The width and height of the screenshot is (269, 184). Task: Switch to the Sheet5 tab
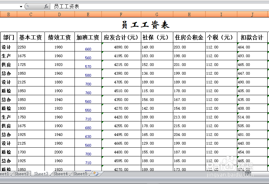click(80, 174)
